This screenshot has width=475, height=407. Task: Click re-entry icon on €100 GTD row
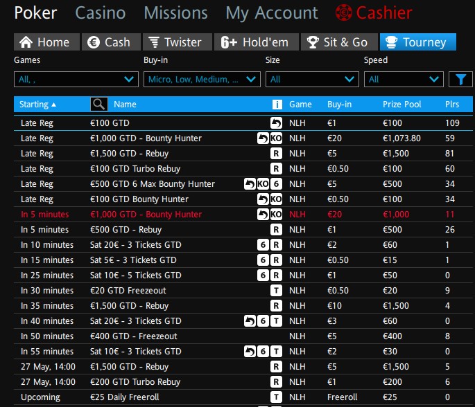276,123
